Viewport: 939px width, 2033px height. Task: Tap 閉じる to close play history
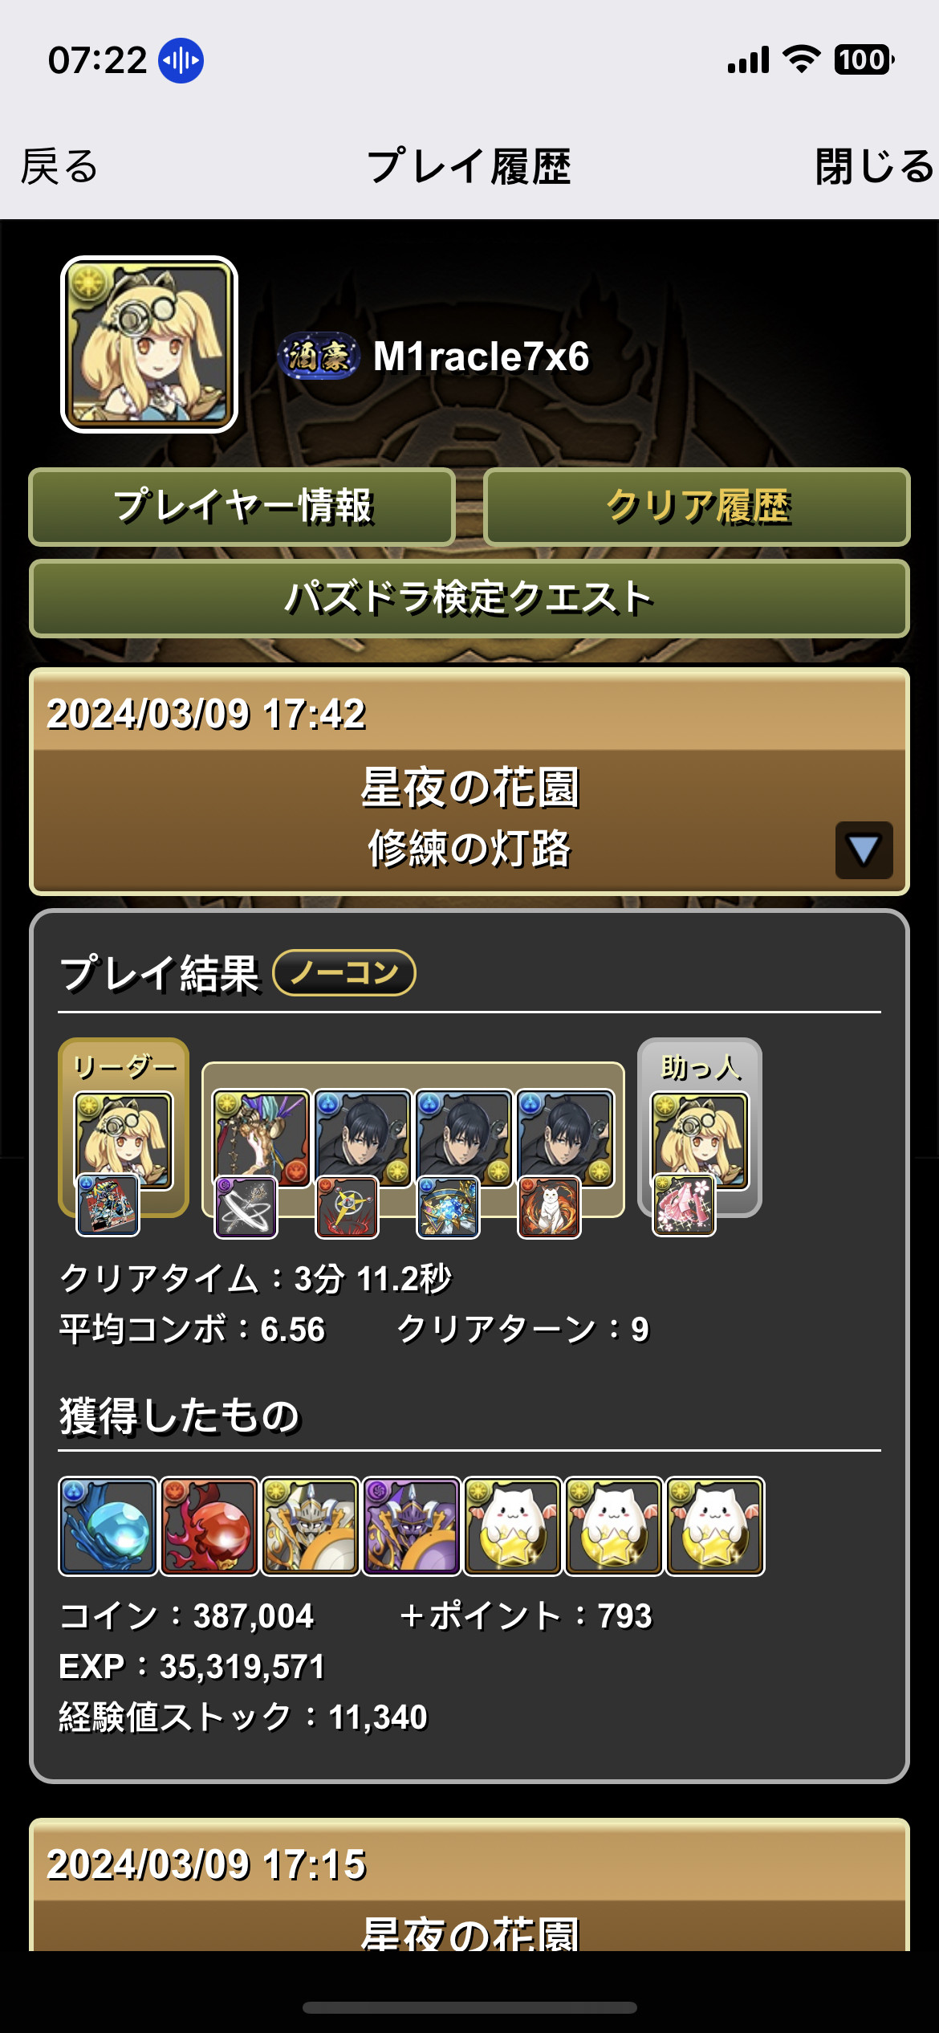click(875, 166)
